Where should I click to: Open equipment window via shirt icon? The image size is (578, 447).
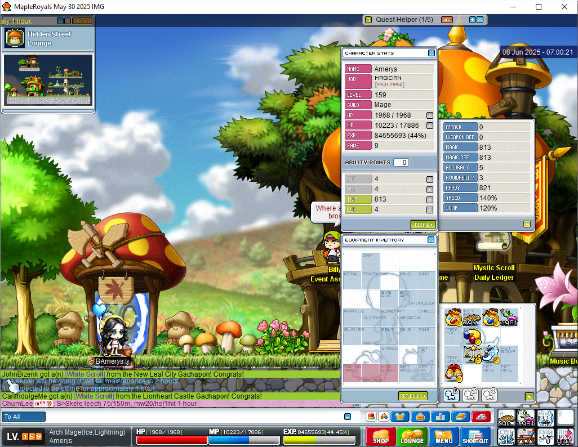(400, 417)
